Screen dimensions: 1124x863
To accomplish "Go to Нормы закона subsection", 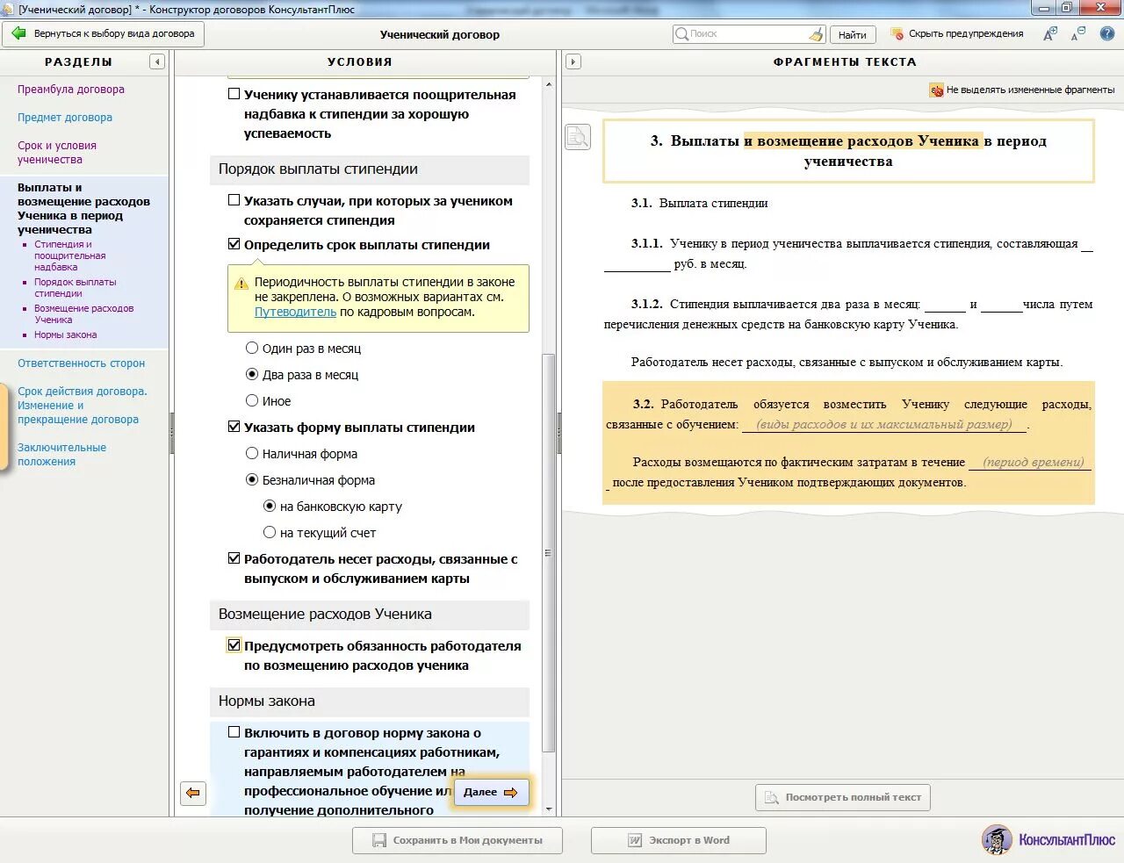I will (x=66, y=334).
